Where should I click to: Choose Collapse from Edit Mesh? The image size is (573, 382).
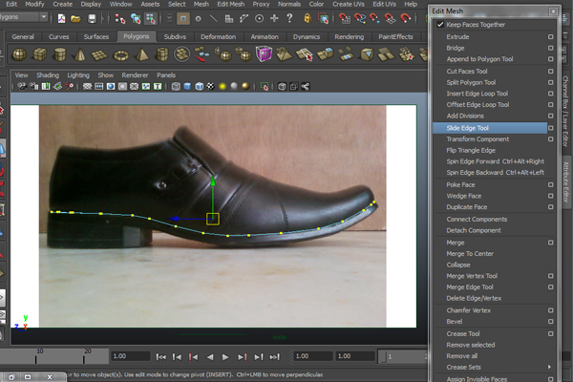pos(457,265)
